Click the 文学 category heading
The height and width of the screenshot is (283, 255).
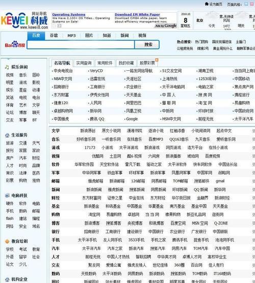pyautogui.click(x=56, y=131)
